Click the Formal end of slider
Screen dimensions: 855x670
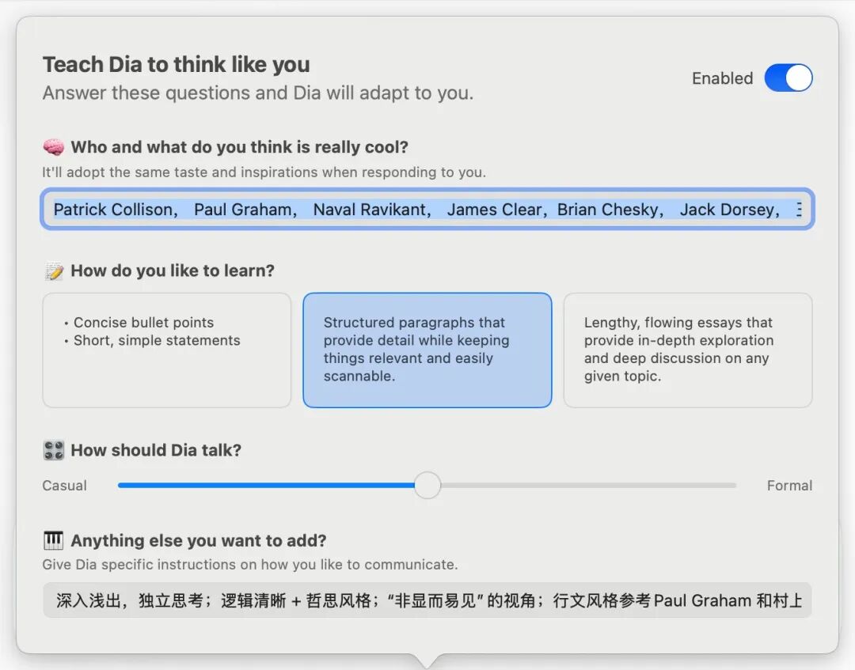(x=788, y=486)
